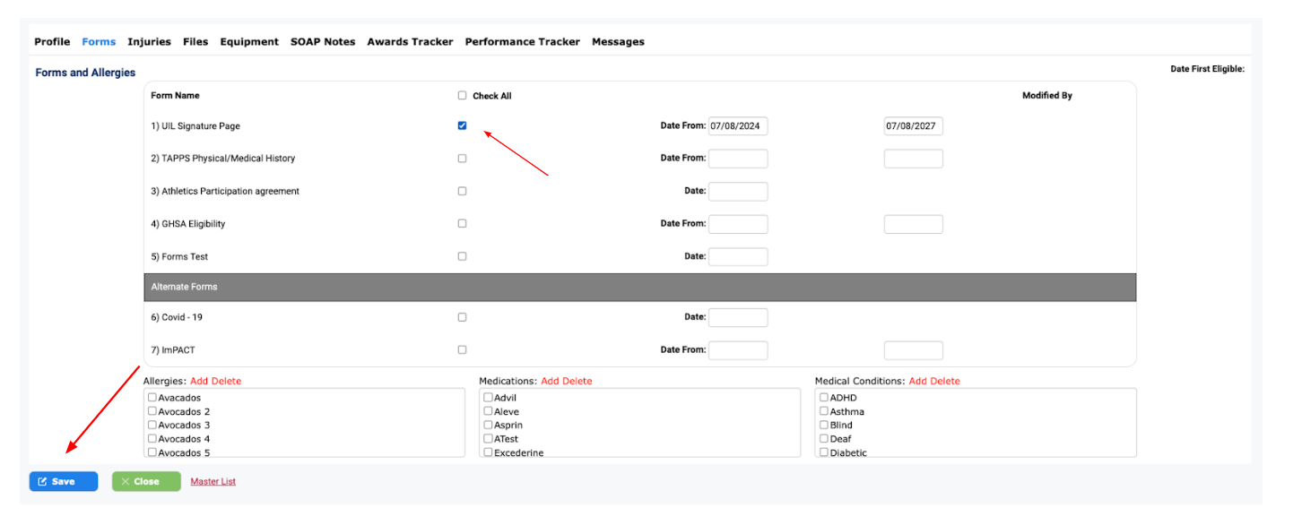Click the Modified By column header

pos(1047,96)
